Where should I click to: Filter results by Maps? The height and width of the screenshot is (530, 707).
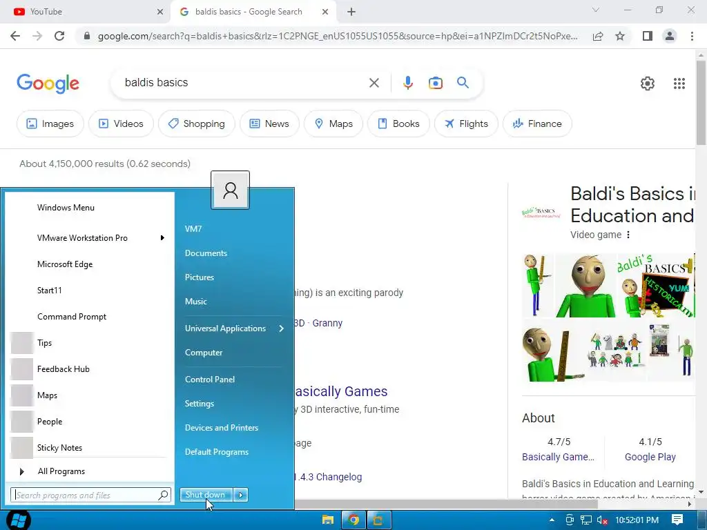coord(333,124)
